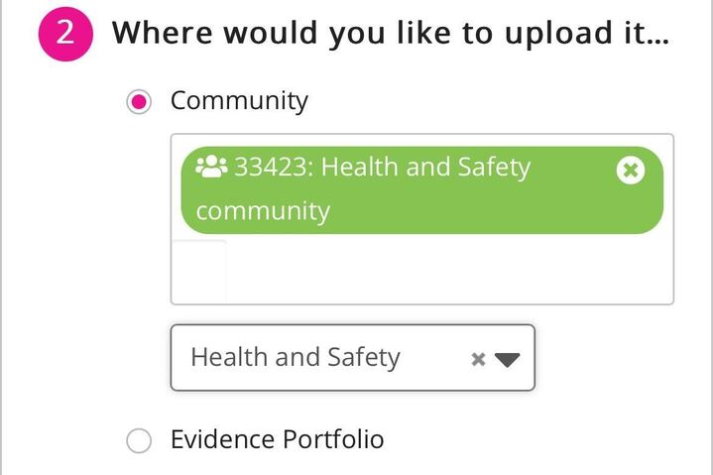Click the Evidence Portfolio option label
713x475 pixels.
(x=277, y=439)
